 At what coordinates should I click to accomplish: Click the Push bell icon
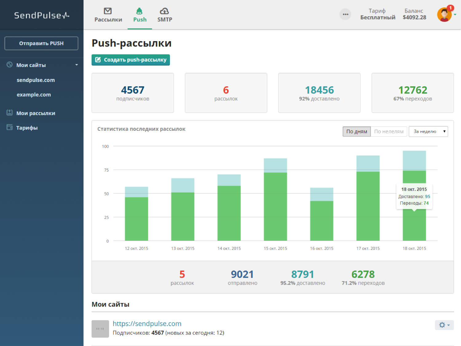pyautogui.click(x=140, y=11)
